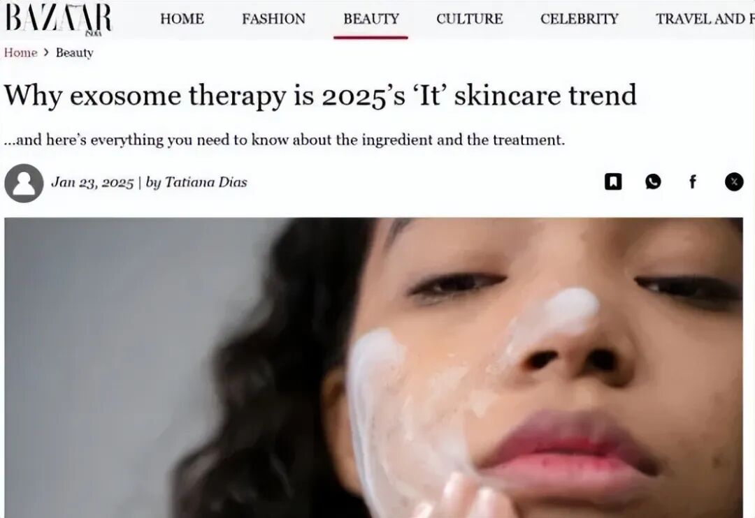Click the breadcrumb chevron arrow
The image size is (755, 518).
46,52
